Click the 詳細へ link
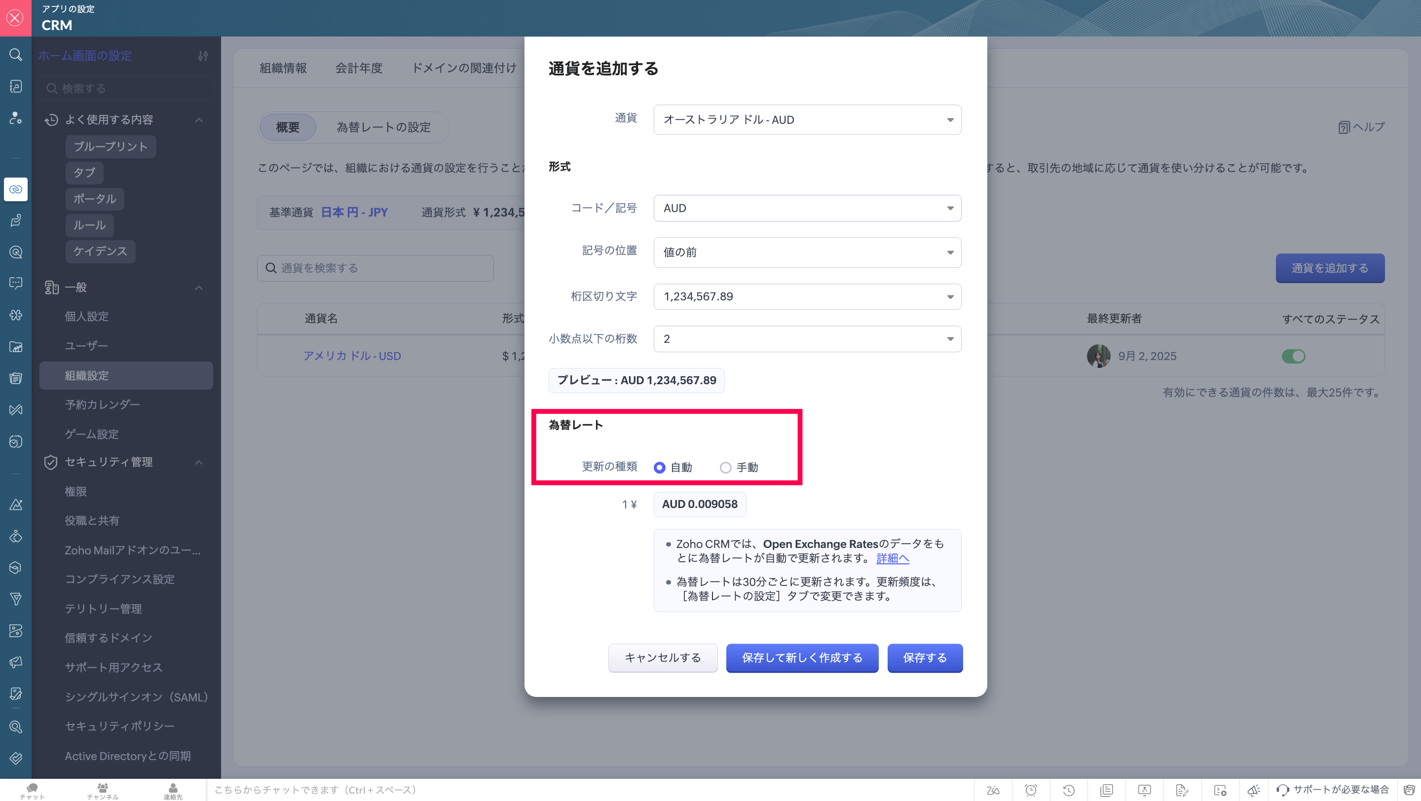The height and width of the screenshot is (801, 1421). [892, 558]
